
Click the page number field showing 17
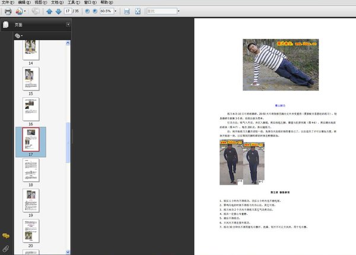tap(68, 11)
